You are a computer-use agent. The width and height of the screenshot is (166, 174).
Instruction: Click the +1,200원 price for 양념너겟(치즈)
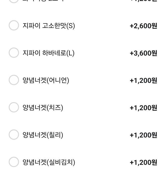(143, 108)
